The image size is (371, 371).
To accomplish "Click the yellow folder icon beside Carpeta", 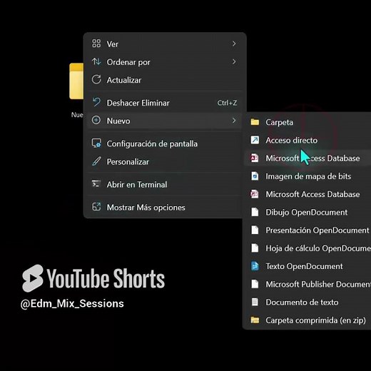I will pyautogui.click(x=255, y=122).
